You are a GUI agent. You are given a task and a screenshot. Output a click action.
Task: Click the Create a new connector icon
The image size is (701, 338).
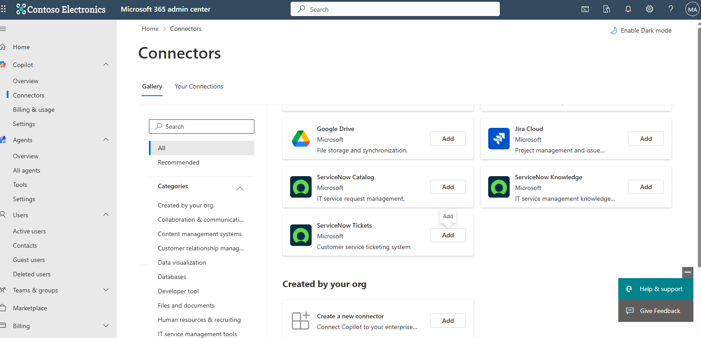click(x=301, y=321)
